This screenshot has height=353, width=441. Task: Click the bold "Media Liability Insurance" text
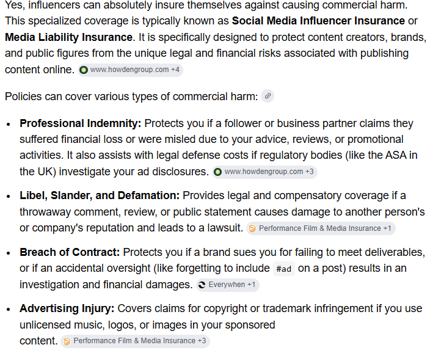pos(68,37)
